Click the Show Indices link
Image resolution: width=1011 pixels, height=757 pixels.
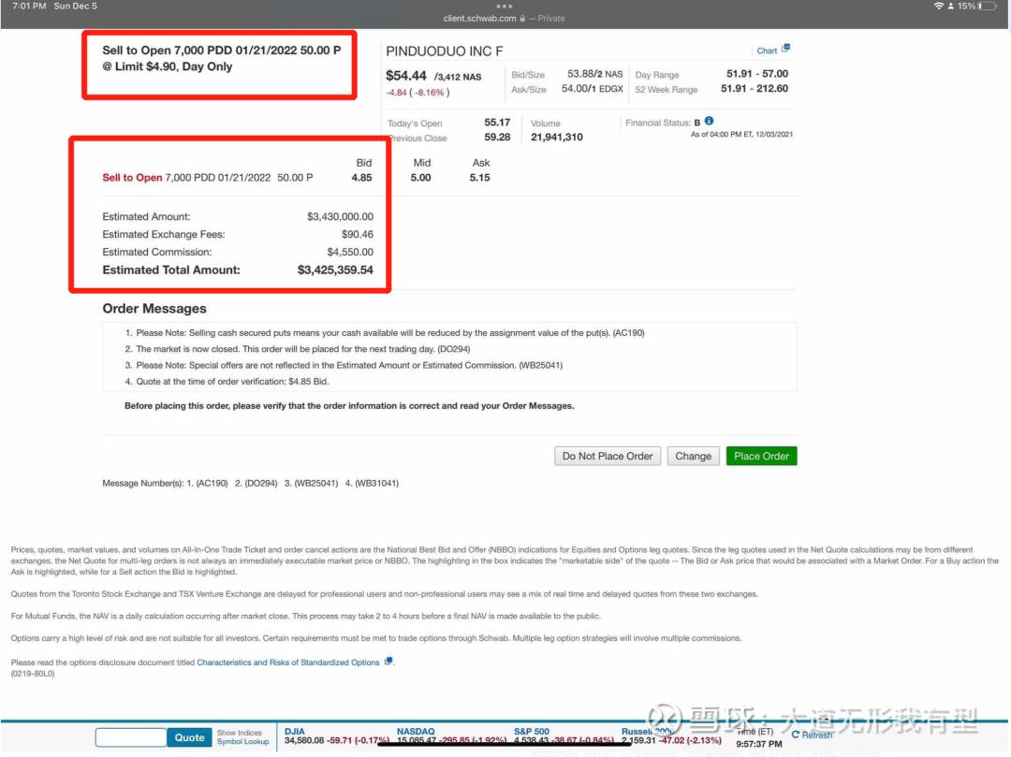[x=240, y=733]
